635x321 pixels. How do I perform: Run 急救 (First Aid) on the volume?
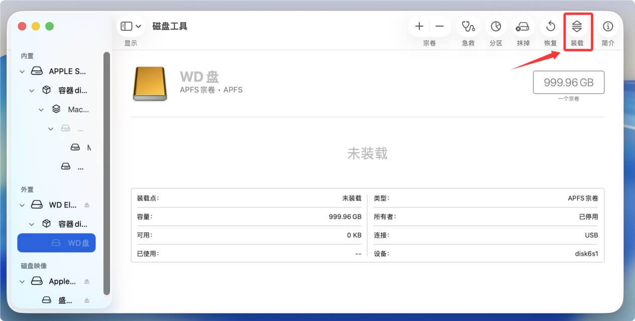468,26
